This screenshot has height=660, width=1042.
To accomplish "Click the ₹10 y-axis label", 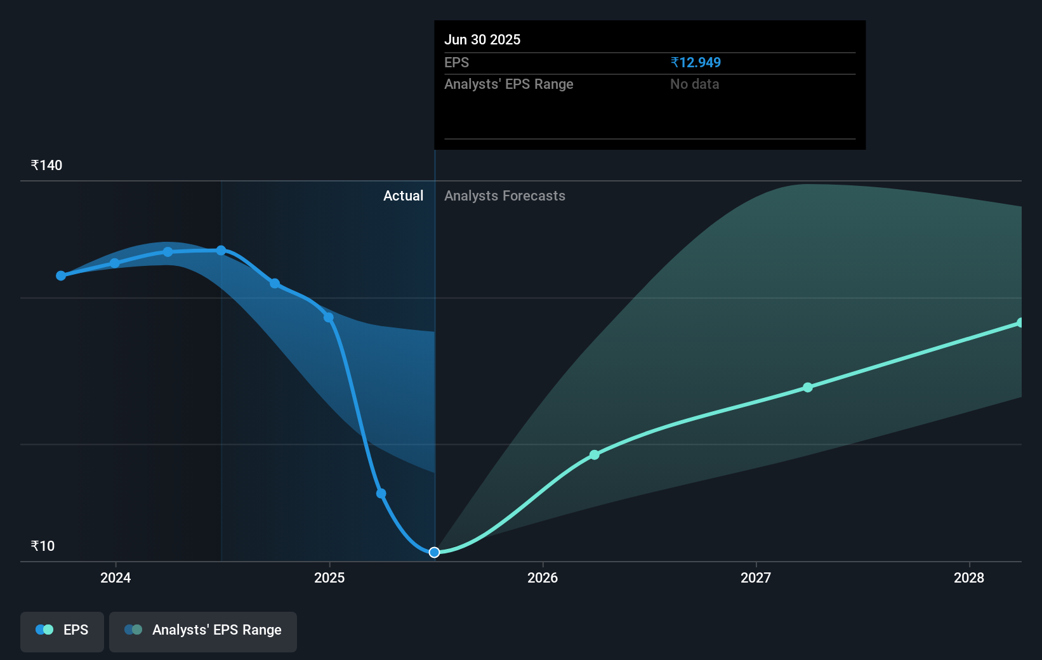I will point(43,546).
